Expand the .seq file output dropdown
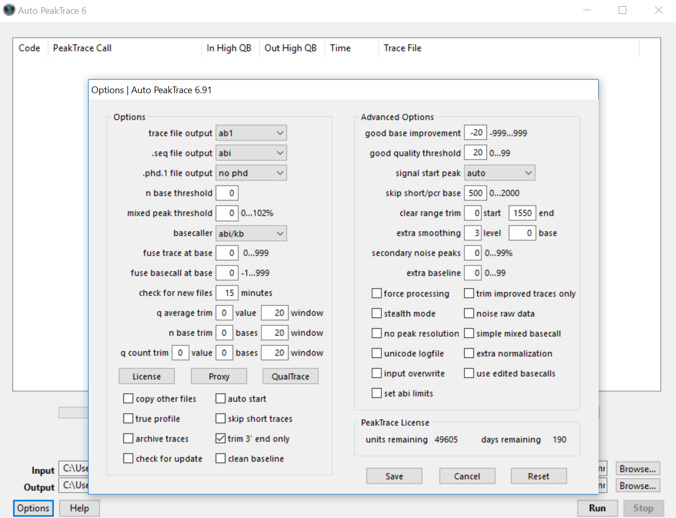 click(251, 153)
